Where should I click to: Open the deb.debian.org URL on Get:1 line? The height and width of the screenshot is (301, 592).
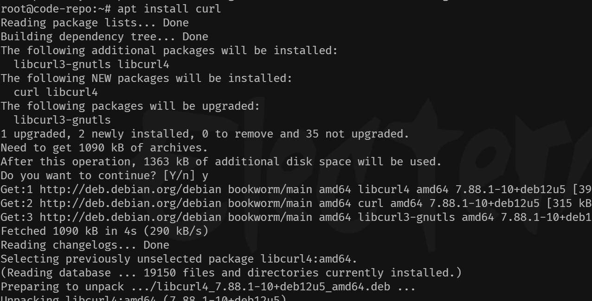[130, 189]
